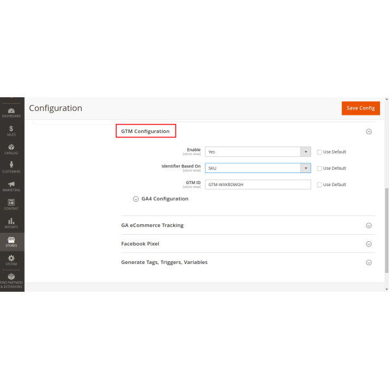Image resolution: width=389 pixels, height=389 pixels.
Task: Click the GTM ID text field
Action: tap(258, 185)
